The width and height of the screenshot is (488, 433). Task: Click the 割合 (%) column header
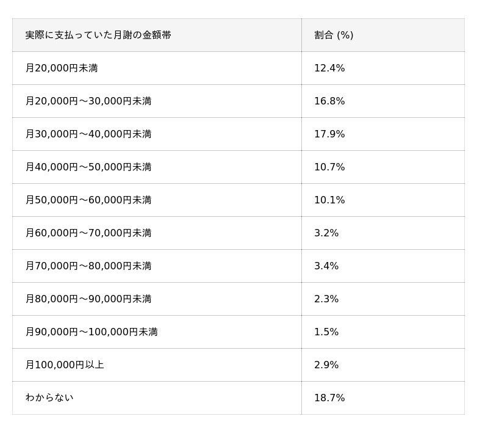334,35
